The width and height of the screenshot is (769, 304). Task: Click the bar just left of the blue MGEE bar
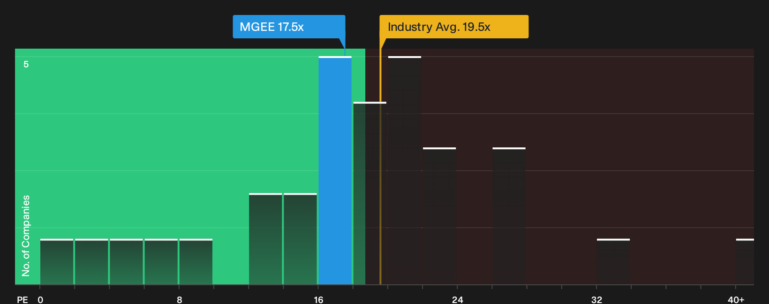click(300, 239)
